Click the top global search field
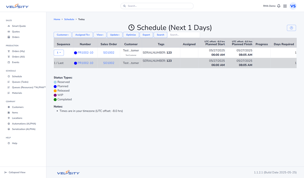Viewport: 304px width, 178px height. click(157, 6)
